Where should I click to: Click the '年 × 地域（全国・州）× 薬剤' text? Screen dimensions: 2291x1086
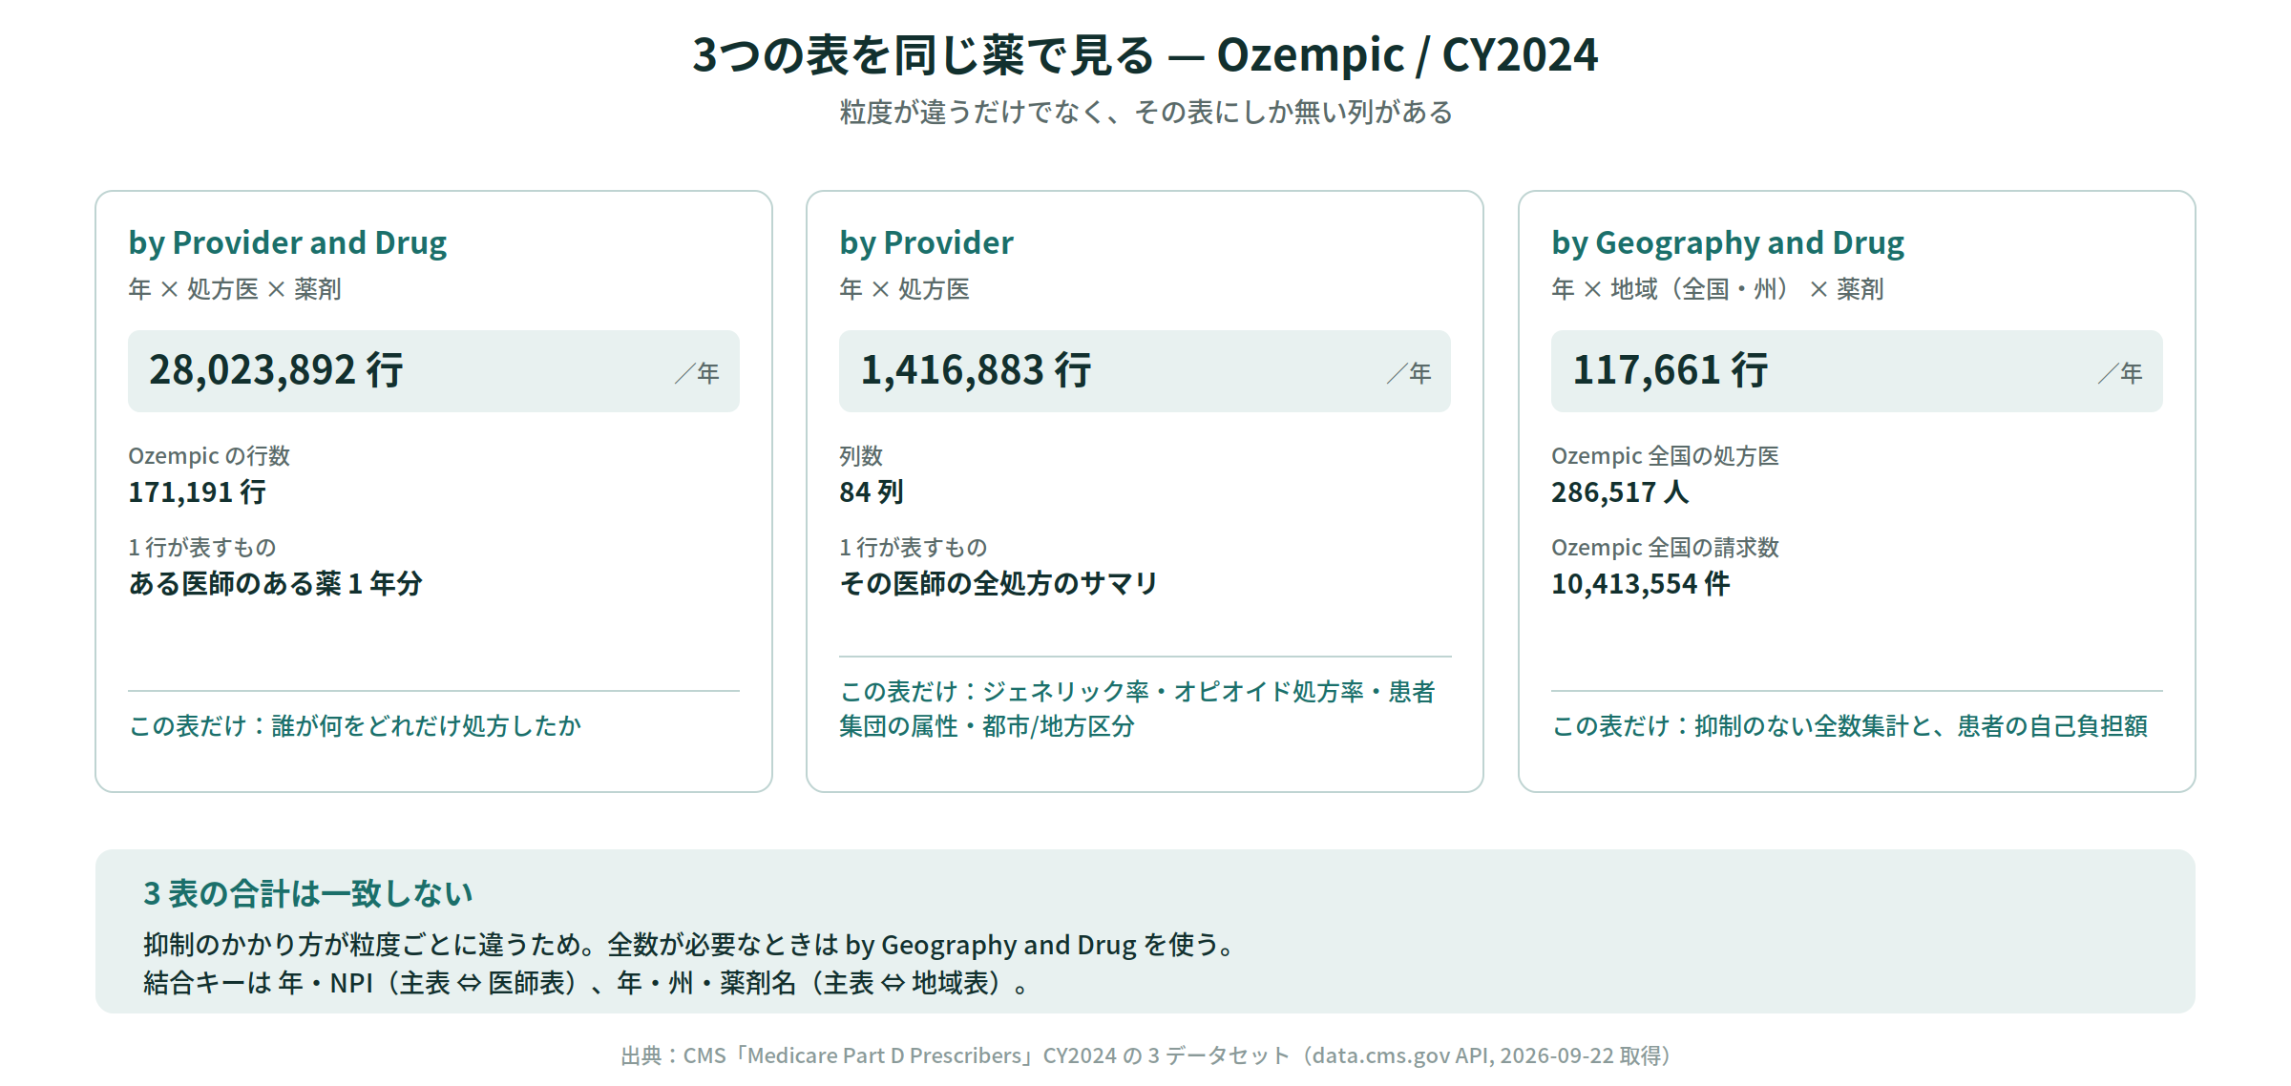[x=1717, y=289]
